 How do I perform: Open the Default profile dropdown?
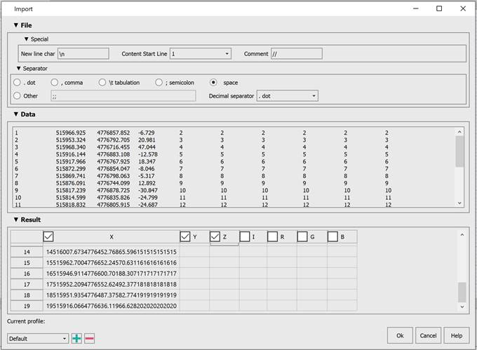pyautogui.click(x=38, y=339)
